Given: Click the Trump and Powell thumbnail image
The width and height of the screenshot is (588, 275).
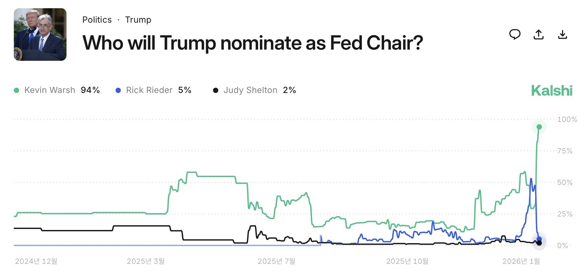Looking at the screenshot, I should pos(40,34).
